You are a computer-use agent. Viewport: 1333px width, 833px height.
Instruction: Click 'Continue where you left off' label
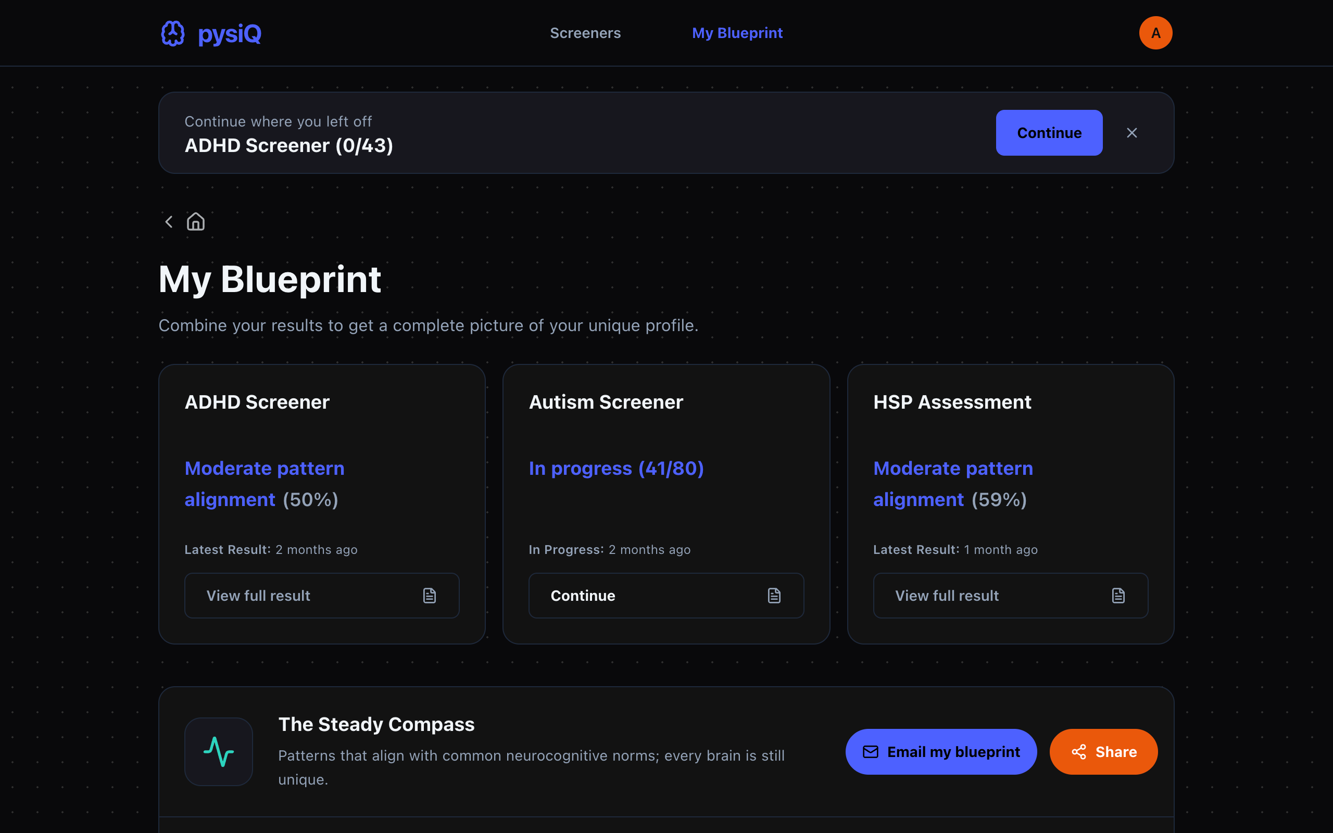(278, 121)
